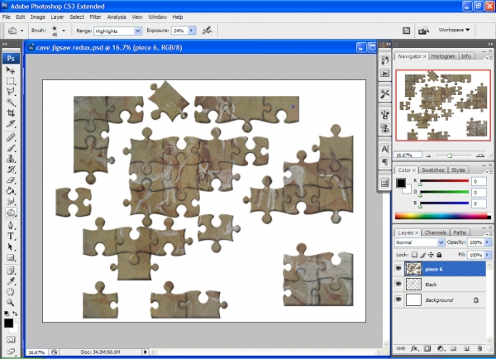The width and height of the screenshot is (496, 359).
Task: Select the Notes tool
Action: (x=11, y=270)
